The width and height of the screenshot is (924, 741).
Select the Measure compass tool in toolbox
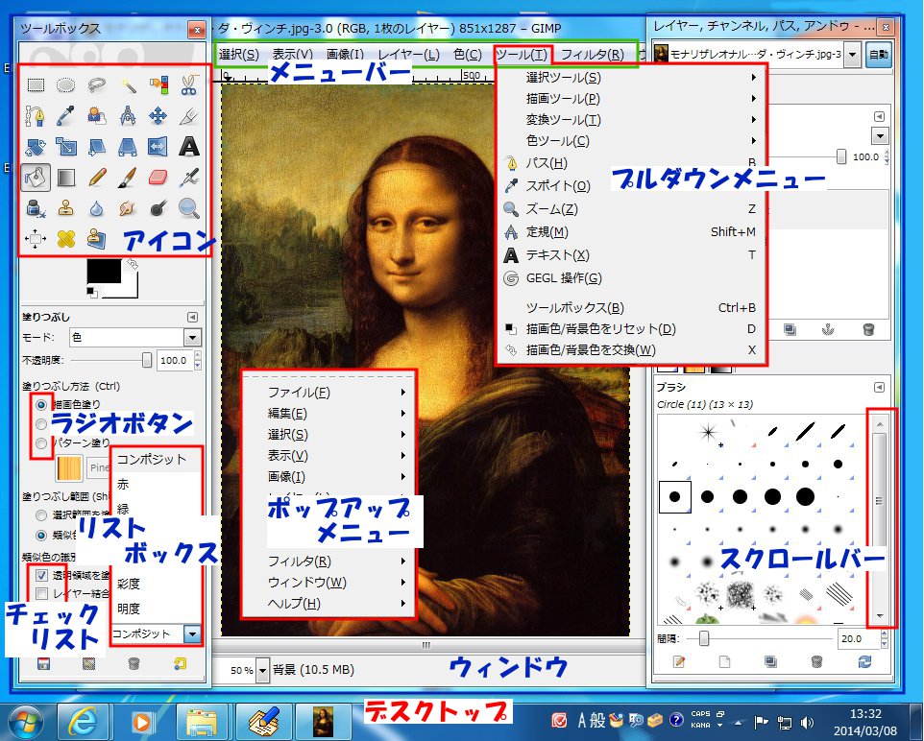point(128,116)
